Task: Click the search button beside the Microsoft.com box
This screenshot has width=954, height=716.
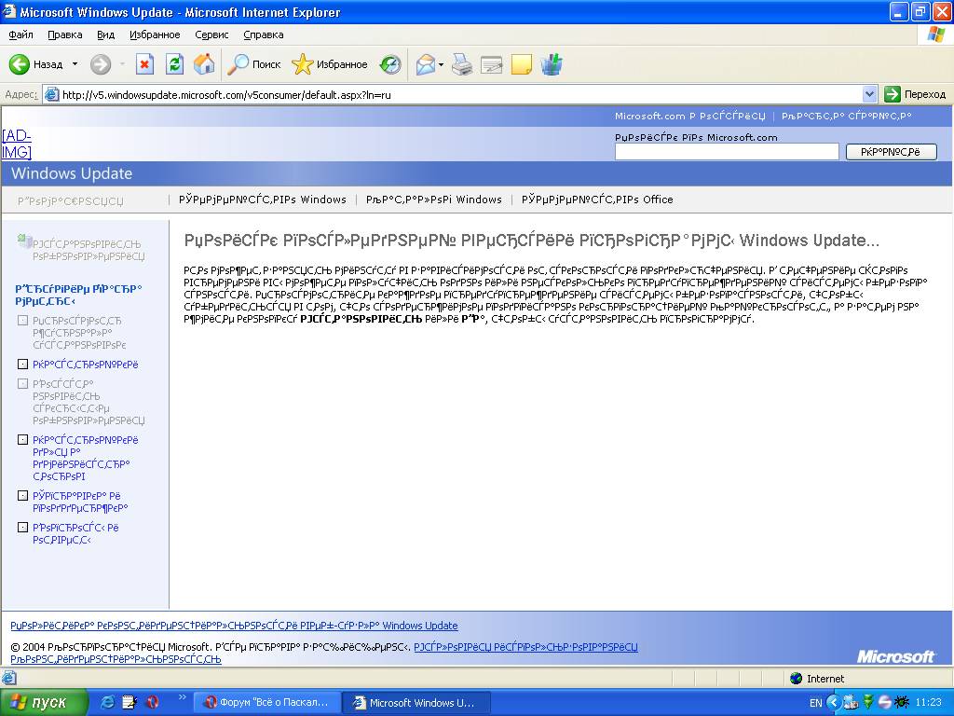Action: [891, 152]
